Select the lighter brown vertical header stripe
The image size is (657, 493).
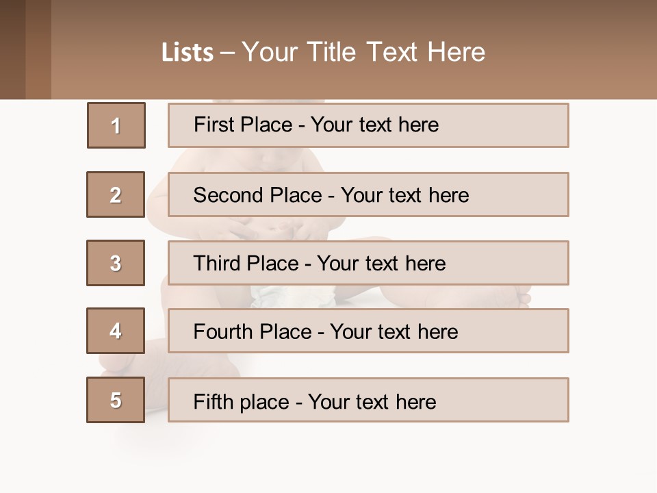(x=38, y=49)
